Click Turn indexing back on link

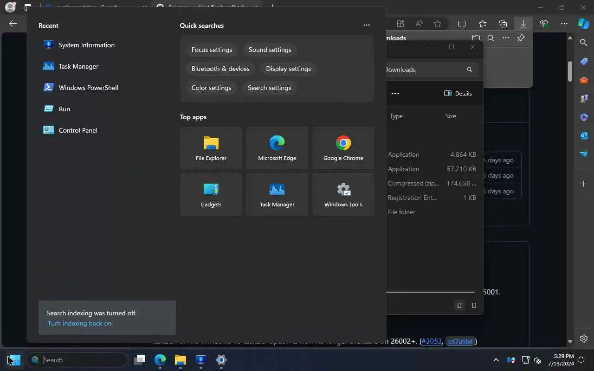click(80, 323)
